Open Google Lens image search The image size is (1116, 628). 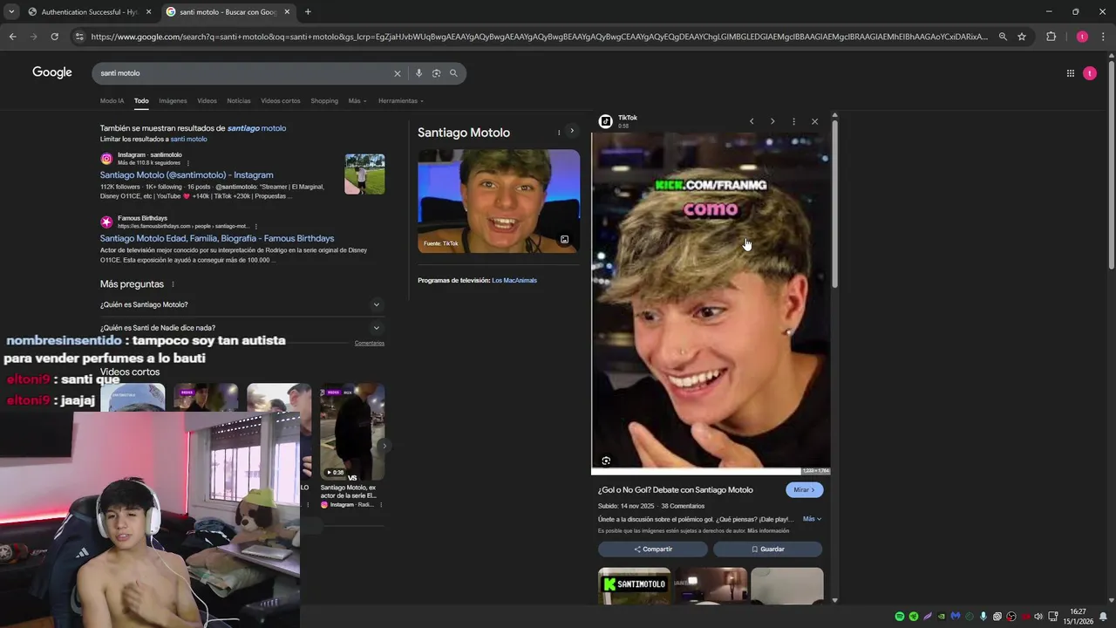(x=436, y=73)
